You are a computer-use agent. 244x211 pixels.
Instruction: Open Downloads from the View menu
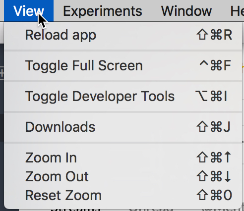click(x=123, y=127)
